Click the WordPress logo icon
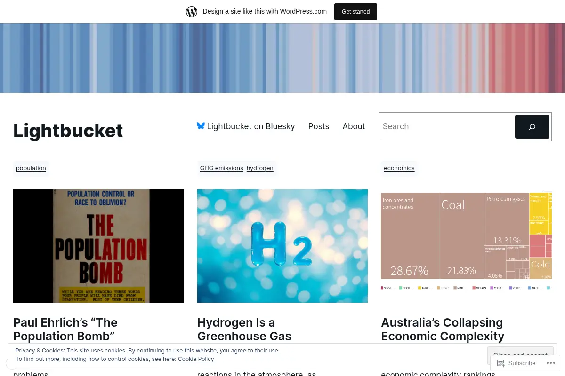 coord(192,12)
